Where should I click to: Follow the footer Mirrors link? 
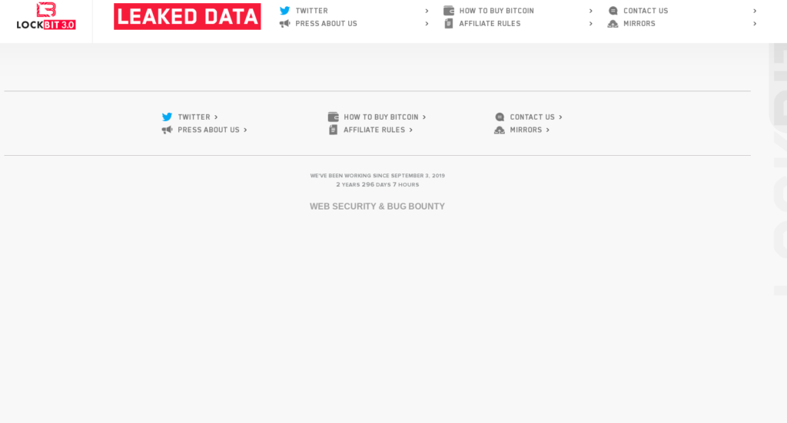point(526,130)
